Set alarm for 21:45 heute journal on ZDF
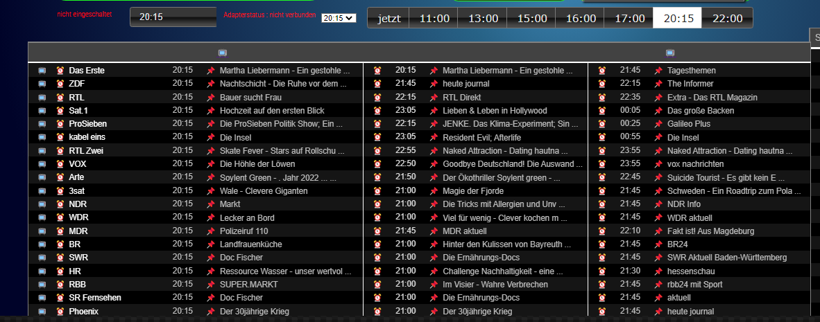 tap(377, 84)
